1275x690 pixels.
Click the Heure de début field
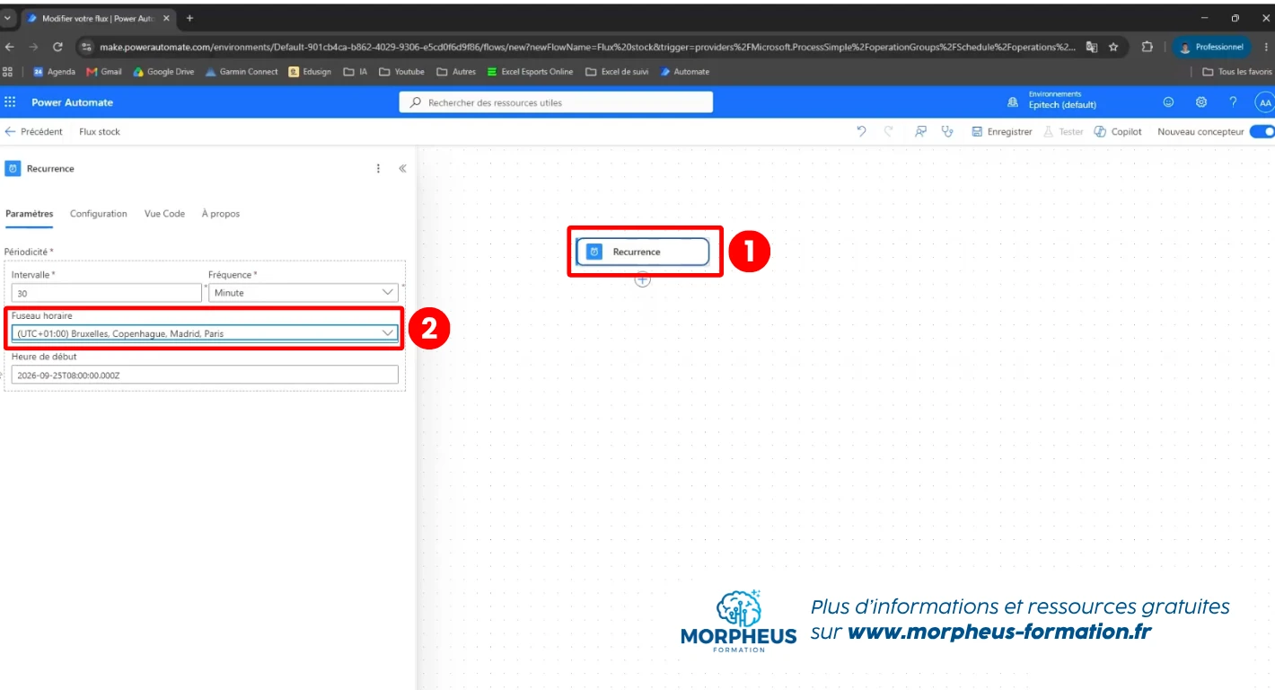point(205,375)
